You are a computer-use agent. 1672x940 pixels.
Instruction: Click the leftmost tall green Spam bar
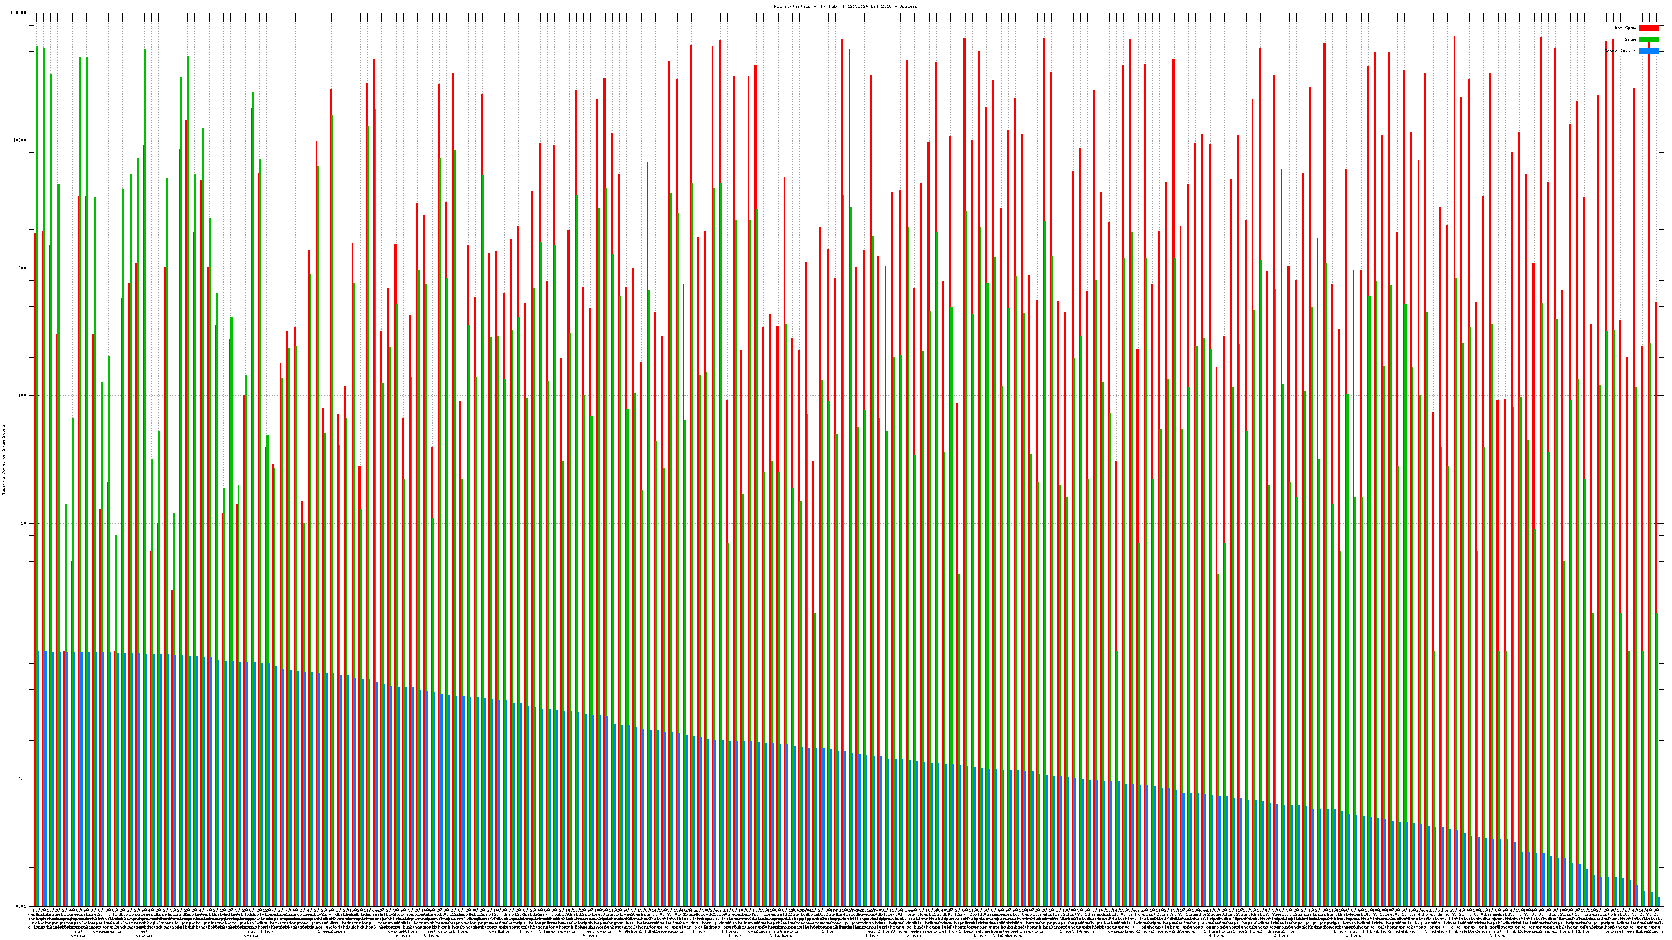point(37,324)
